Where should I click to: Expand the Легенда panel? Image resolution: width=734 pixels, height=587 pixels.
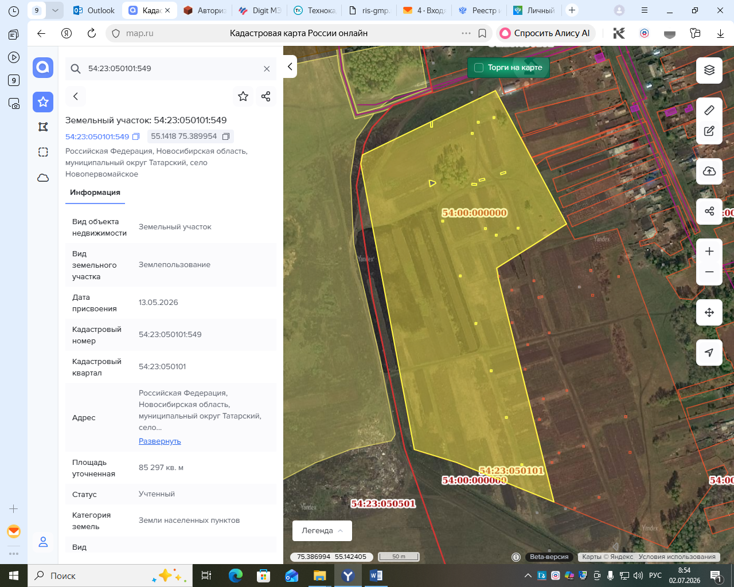(x=322, y=531)
